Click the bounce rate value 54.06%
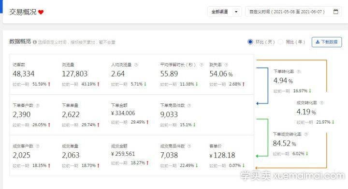This screenshot has height=189, width=348. click(221, 74)
